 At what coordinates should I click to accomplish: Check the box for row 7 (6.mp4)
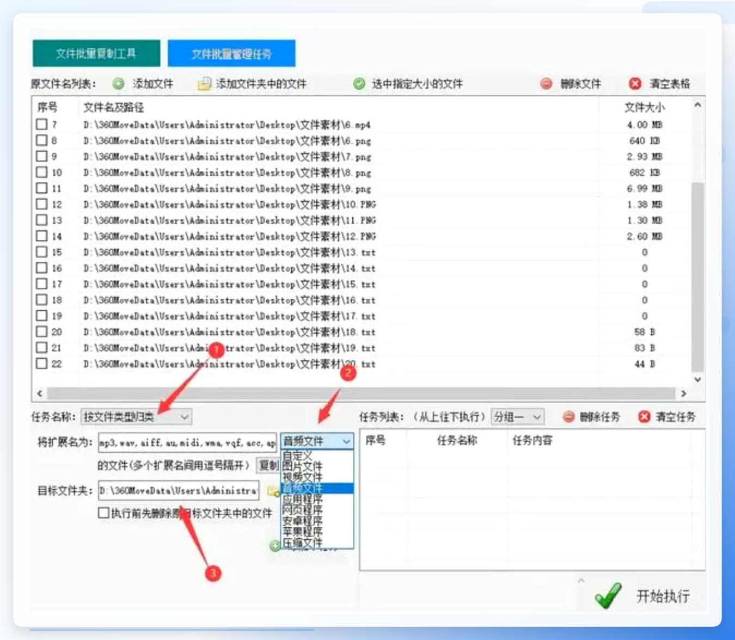41,125
